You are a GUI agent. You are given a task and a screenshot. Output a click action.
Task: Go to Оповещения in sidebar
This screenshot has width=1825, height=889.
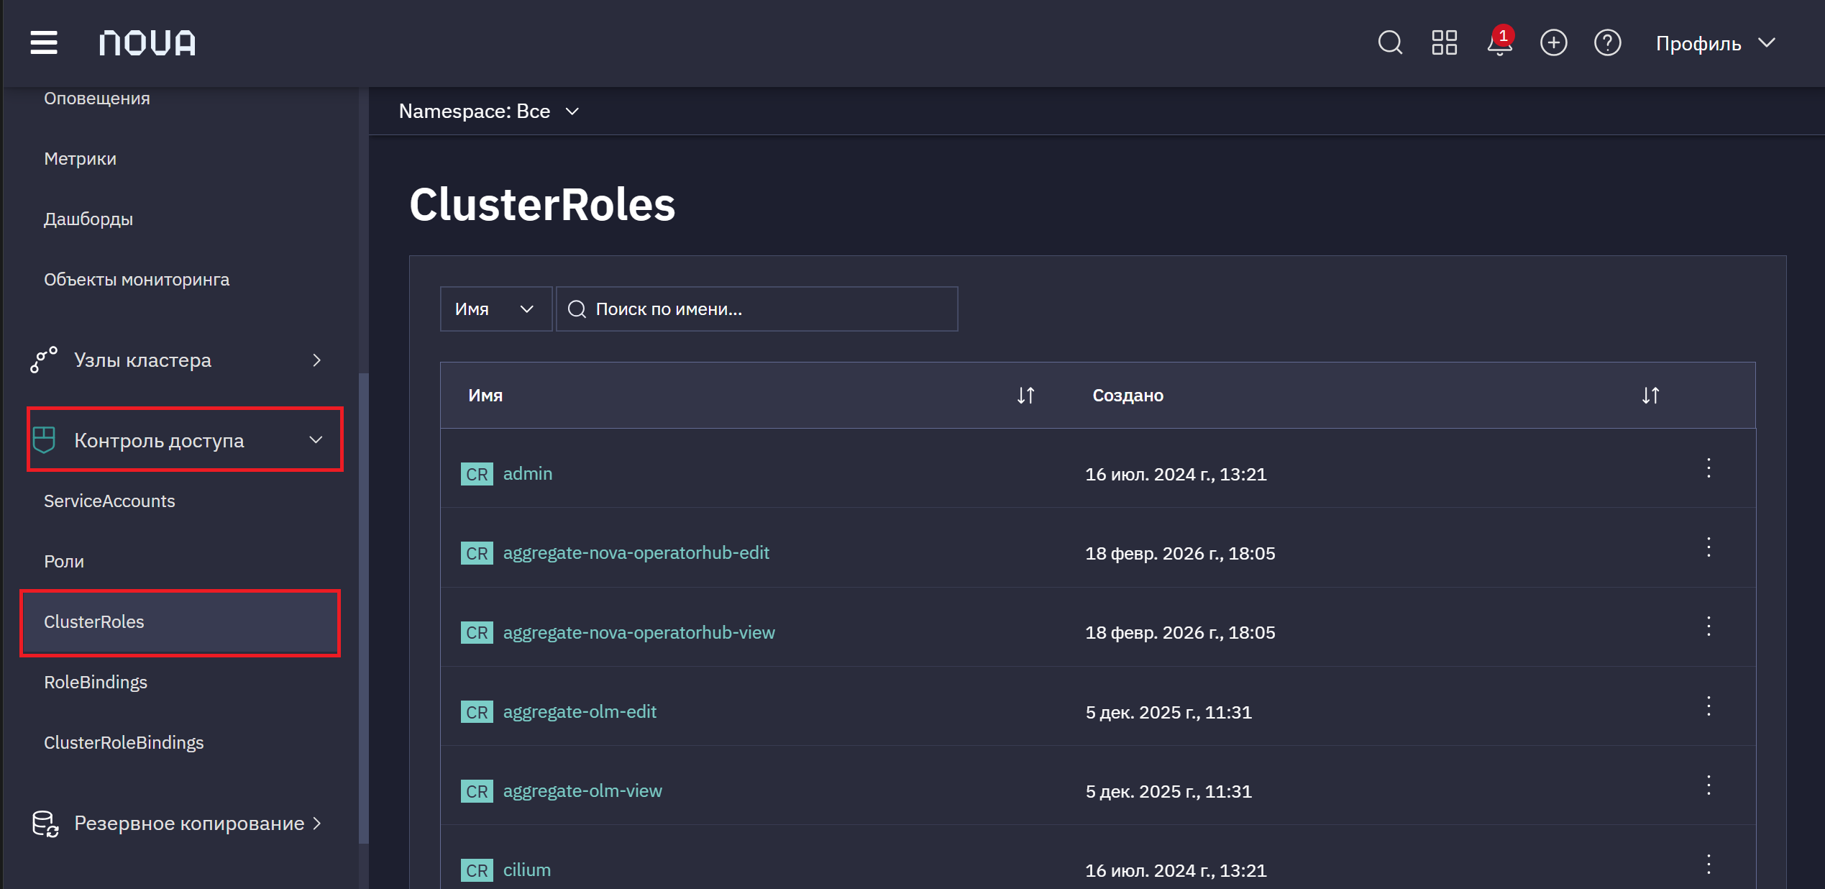pyautogui.click(x=97, y=99)
